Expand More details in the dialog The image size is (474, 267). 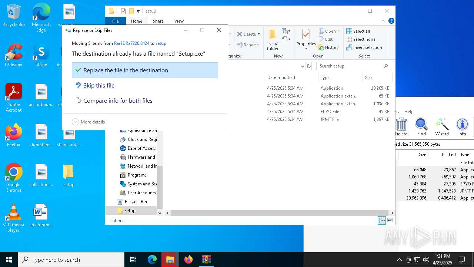pos(88,122)
